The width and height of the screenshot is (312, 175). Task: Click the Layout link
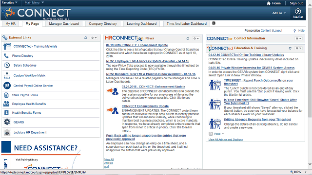278,31
